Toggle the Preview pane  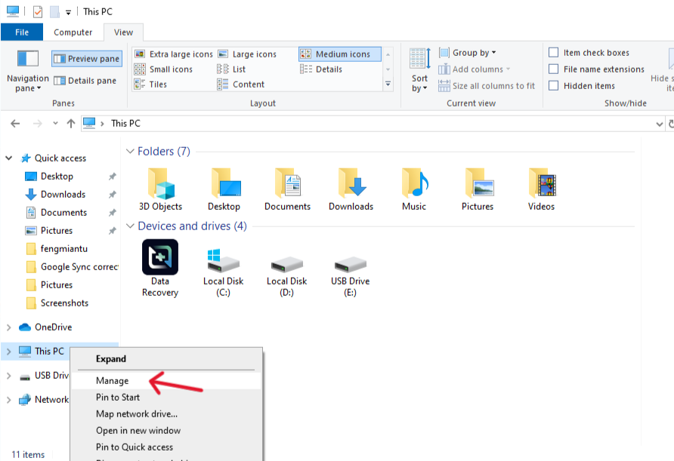coord(85,58)
